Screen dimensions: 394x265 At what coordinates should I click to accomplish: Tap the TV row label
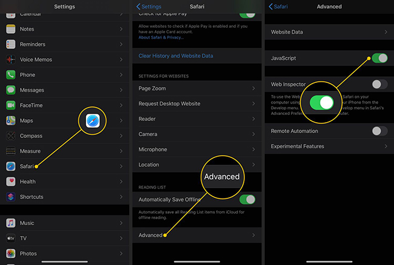click(x=23, y=238)
